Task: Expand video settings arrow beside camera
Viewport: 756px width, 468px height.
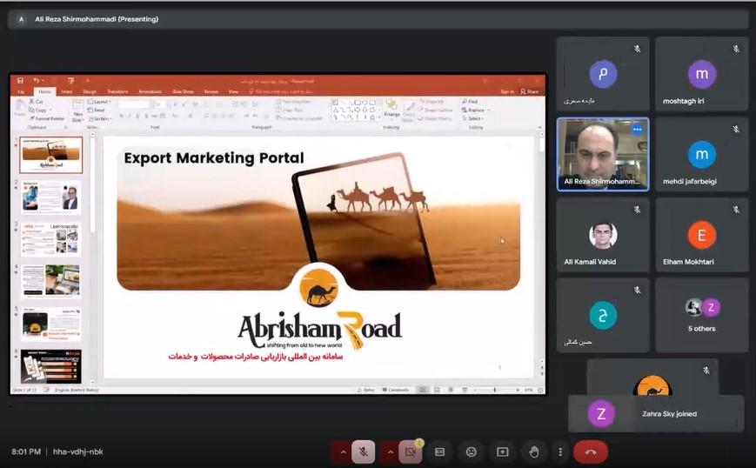Action: 390,452
